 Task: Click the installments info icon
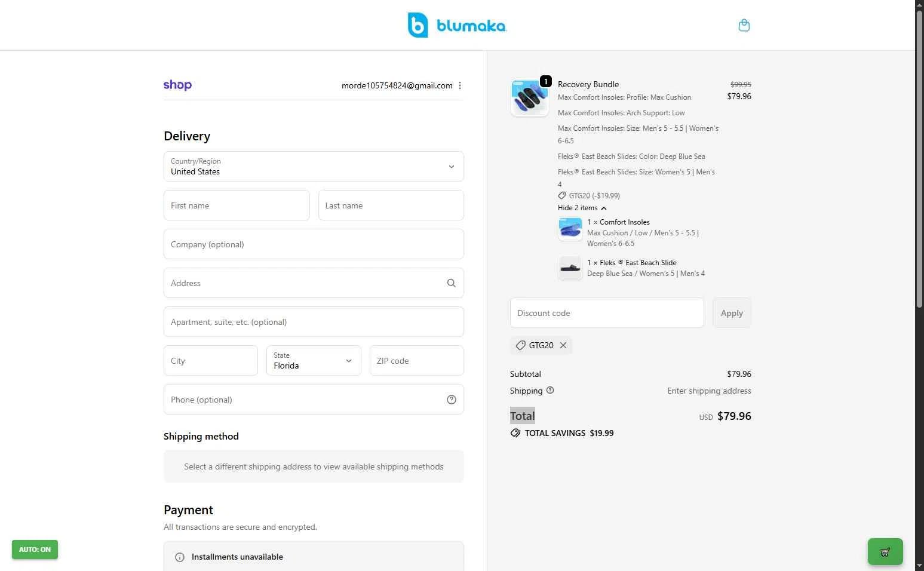coord(179,557)
